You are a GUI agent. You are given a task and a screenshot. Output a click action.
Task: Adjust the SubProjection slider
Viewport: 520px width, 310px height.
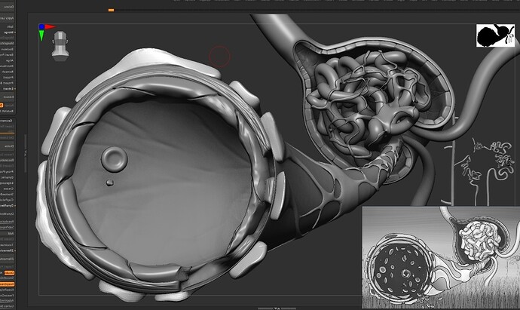tap(8, 227)
